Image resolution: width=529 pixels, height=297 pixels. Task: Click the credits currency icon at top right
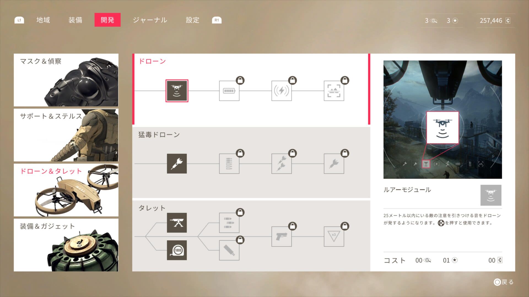click(x=508, y=21)
